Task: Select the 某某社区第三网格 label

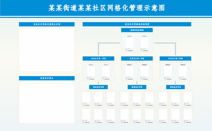Action: pyautogui.click(x=175, y=59)
